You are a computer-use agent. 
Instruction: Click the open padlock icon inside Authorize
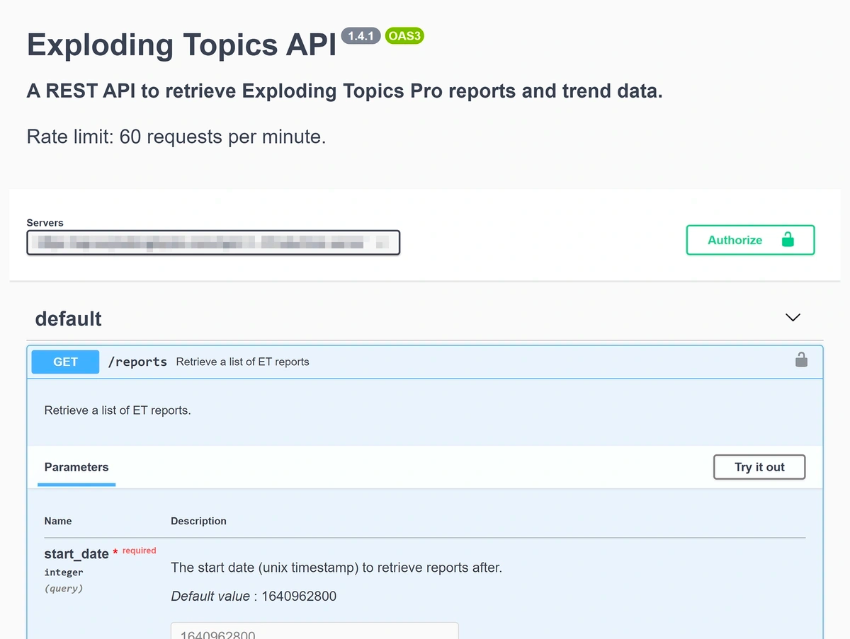[x=788, y=239]
